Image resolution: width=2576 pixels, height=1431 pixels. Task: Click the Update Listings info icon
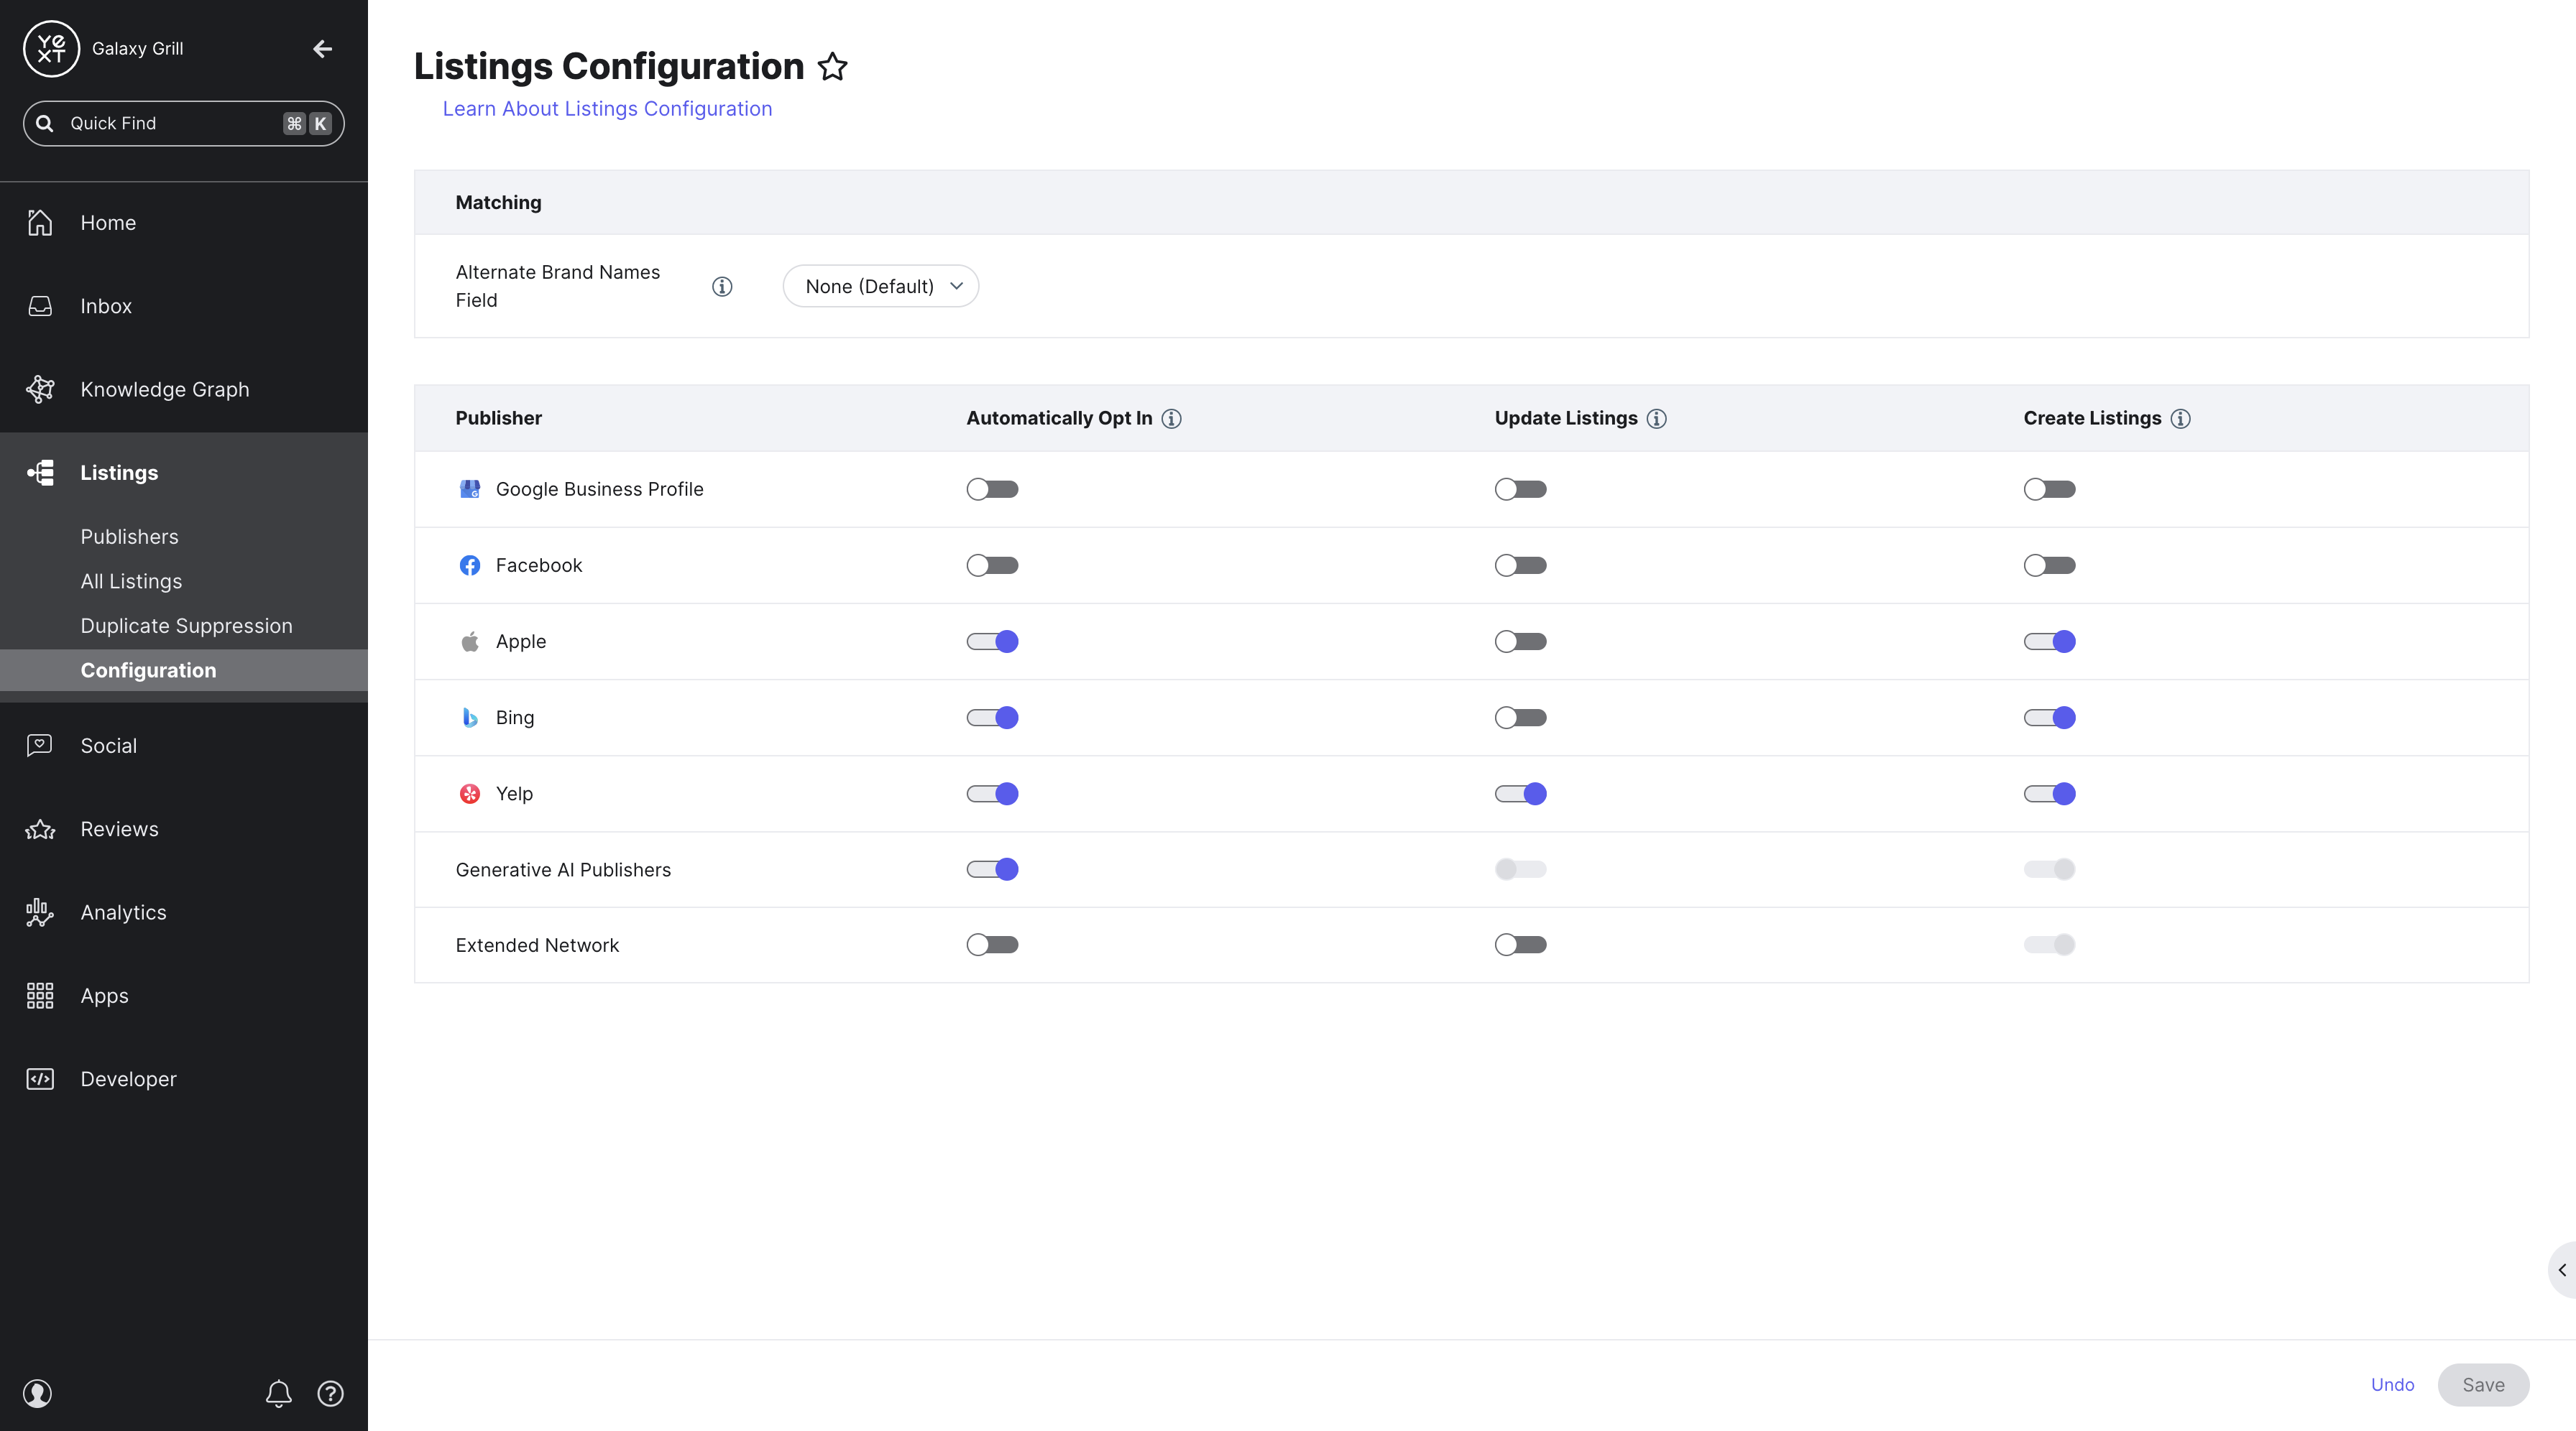click(1656, 419)
